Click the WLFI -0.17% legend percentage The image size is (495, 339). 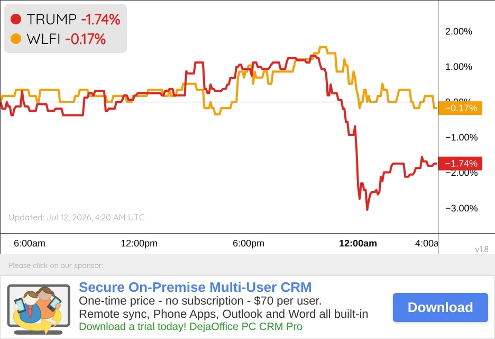click(x=85, y=39)
